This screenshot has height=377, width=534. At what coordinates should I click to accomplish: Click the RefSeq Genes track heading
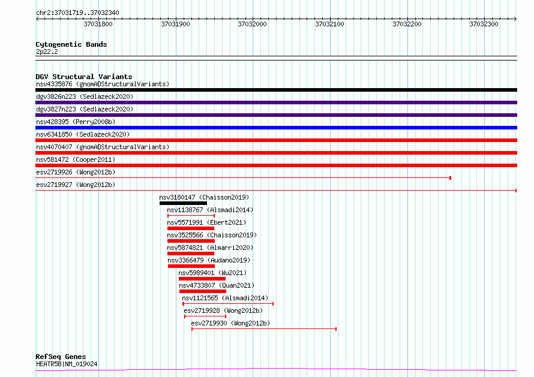[x=61, y=357]
